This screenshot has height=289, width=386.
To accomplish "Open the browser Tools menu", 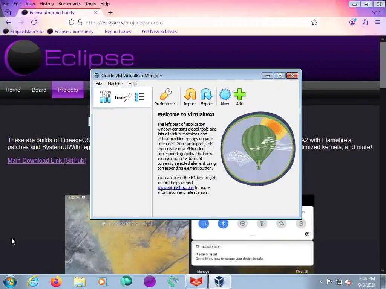I will pos(90,4).
